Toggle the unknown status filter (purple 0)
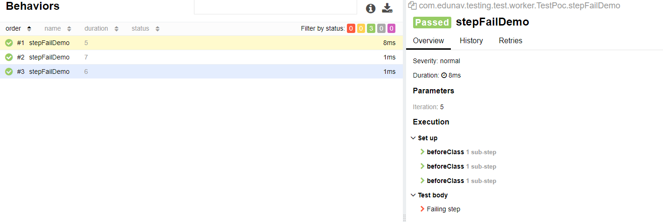This screenshot has width=663, height=222. pos(391,29)
